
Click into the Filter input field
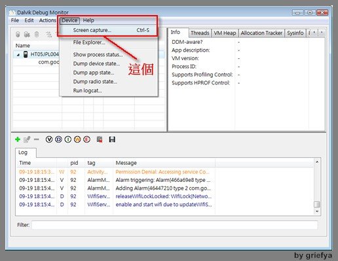click(x=175, y=225)
